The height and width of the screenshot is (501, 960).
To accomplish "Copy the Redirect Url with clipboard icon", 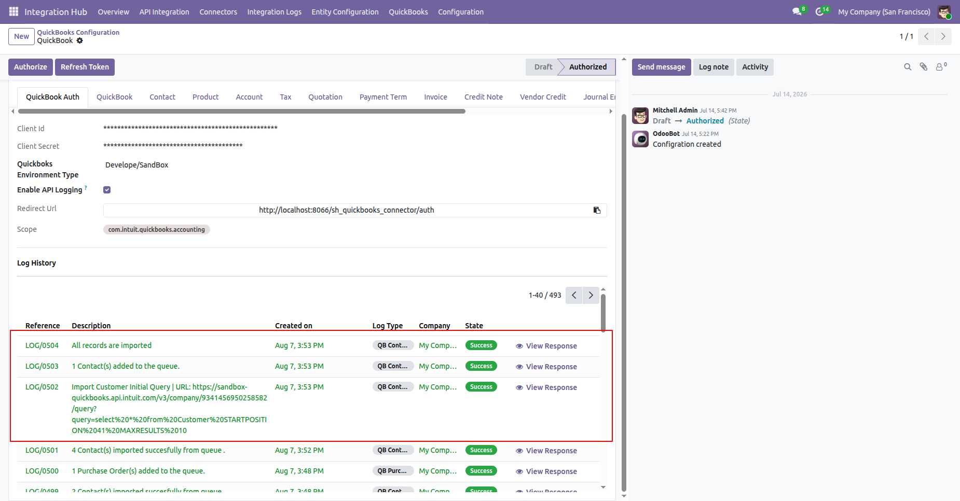I will point(597,210).
